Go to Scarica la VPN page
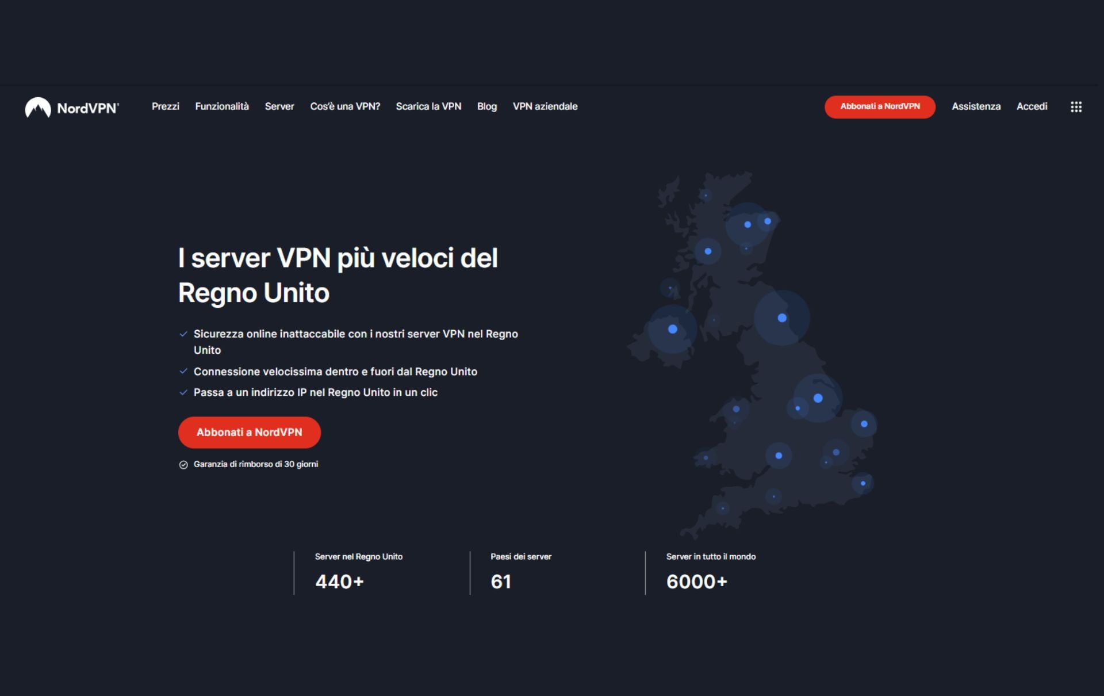Viewport: 1104px width, 696px height. click(x=428, y=106)
